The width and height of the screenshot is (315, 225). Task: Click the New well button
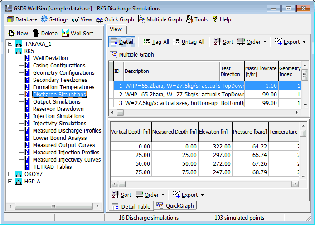pos(18,33)
